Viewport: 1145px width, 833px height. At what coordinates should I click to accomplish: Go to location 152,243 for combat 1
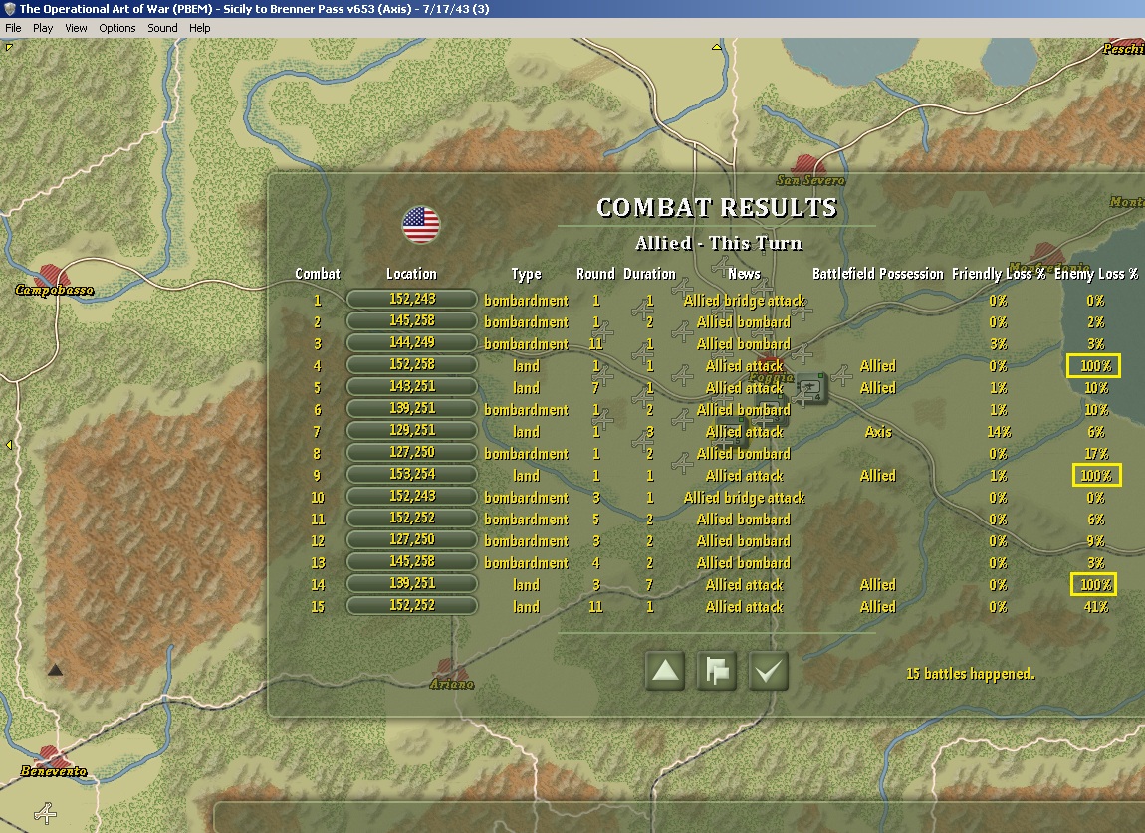point(412,300)
